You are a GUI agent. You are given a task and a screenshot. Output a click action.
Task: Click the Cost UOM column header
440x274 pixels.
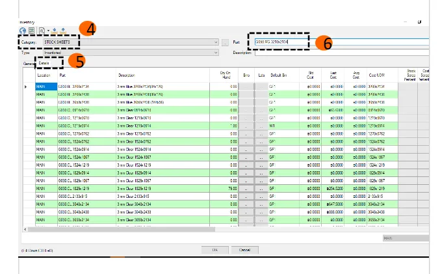click(x=382, y=75)
